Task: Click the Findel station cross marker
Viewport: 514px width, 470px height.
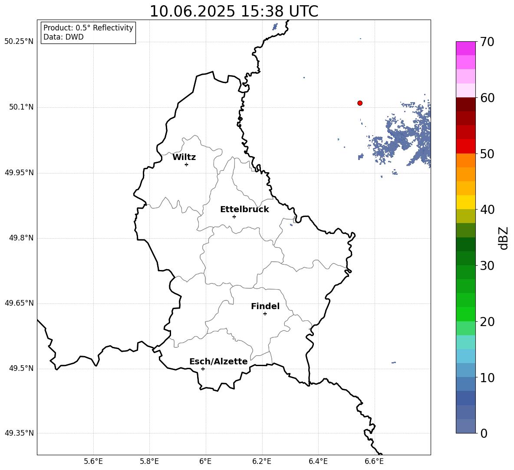Action: tap(265, 314)
